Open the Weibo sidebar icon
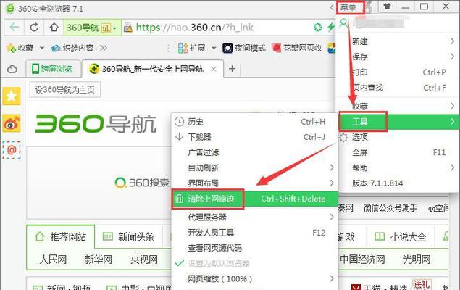 (x=12, y=123)
